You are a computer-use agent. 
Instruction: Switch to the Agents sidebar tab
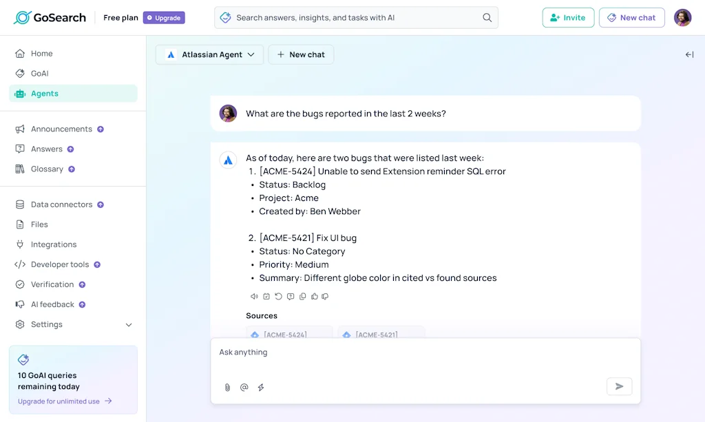click(x=45, y=93)
